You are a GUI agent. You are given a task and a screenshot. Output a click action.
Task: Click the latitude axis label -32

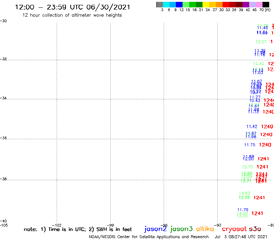[x=3, y=59]
